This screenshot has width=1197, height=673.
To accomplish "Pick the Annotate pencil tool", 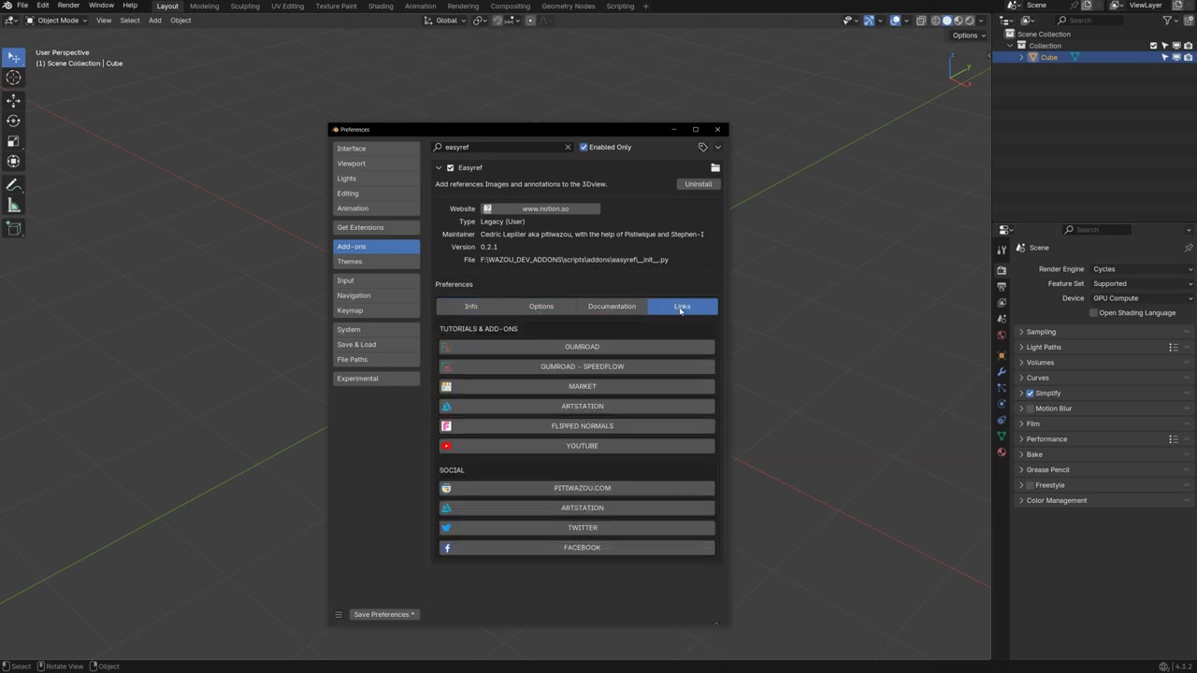I will pyautogui.click(x=13, y=185).
